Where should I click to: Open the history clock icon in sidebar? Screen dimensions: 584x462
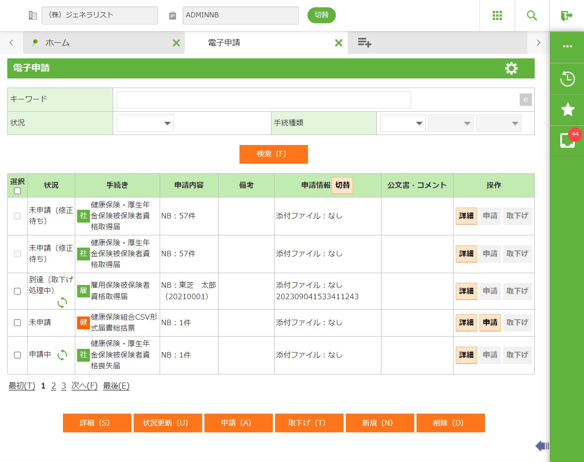point(567,79)
